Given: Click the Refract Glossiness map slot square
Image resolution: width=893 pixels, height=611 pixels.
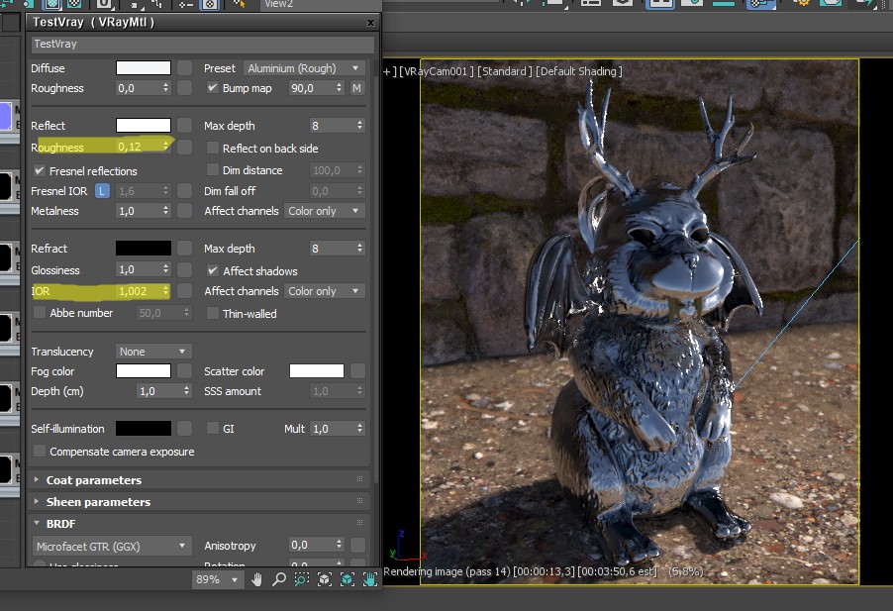Looking at the screenshot, I should click(x=184, y=269).
